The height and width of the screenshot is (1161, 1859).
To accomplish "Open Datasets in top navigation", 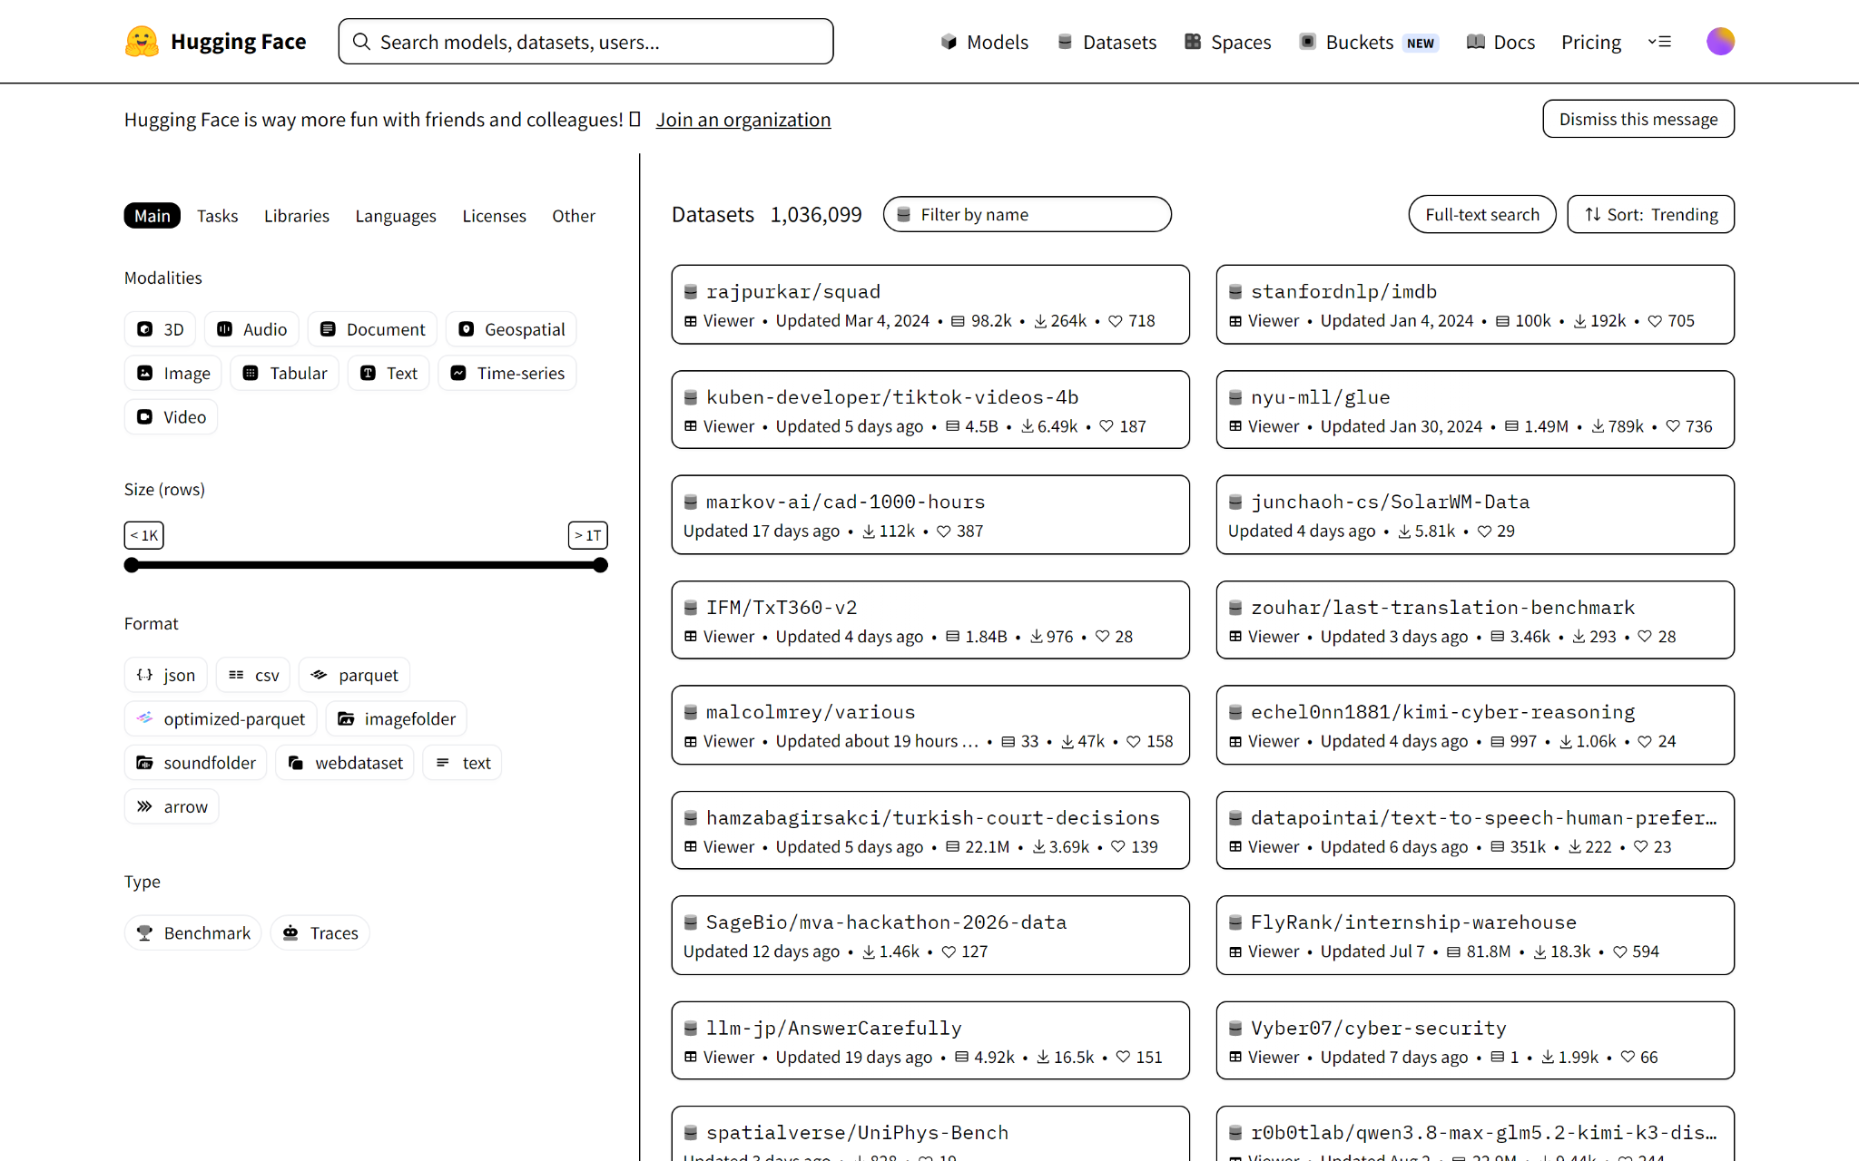I will [x=1107, y=42].
